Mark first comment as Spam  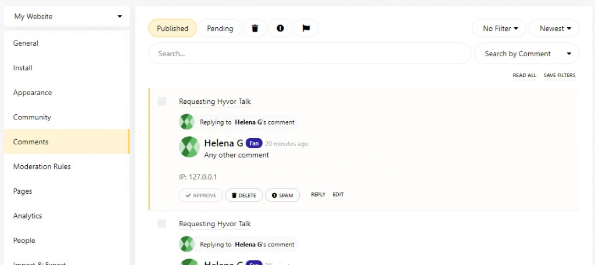click(x=282, y=195)
